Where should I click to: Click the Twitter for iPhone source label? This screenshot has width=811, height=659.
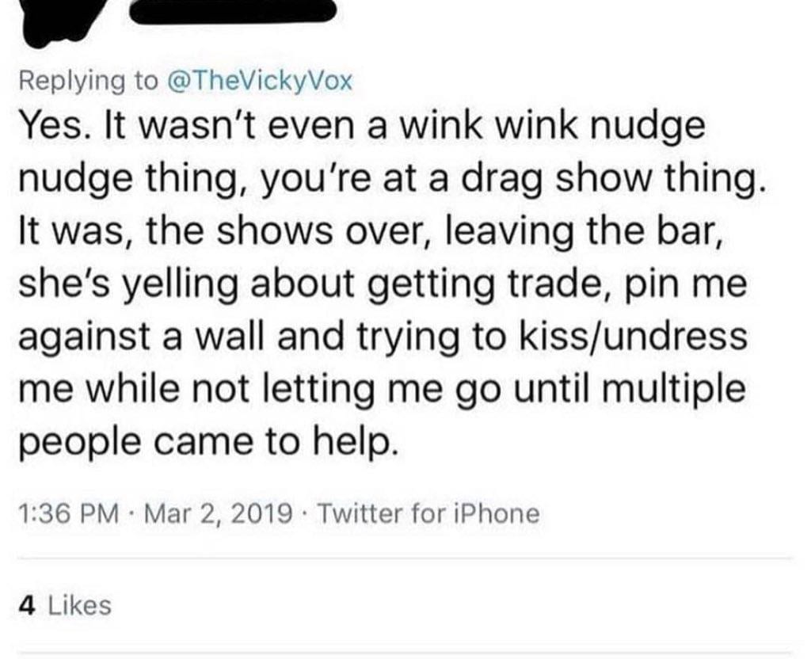pos(428,513)
